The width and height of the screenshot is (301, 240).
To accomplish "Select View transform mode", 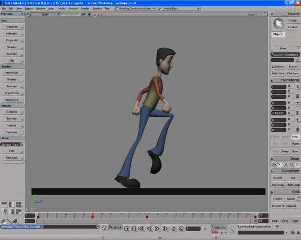I will click(295, 137).
